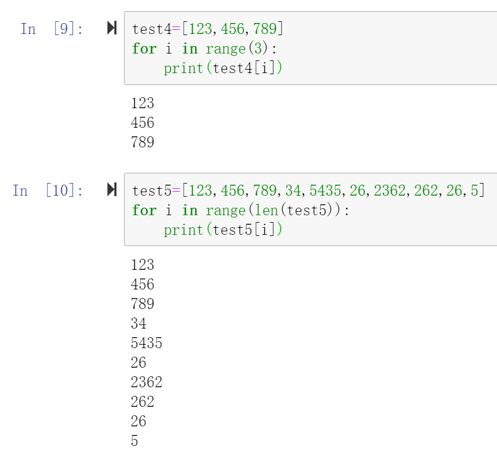Click the print(test4[i]) code line
Image resolution: width=497 pixels, height=458 pixels.
tap(223, 68)
